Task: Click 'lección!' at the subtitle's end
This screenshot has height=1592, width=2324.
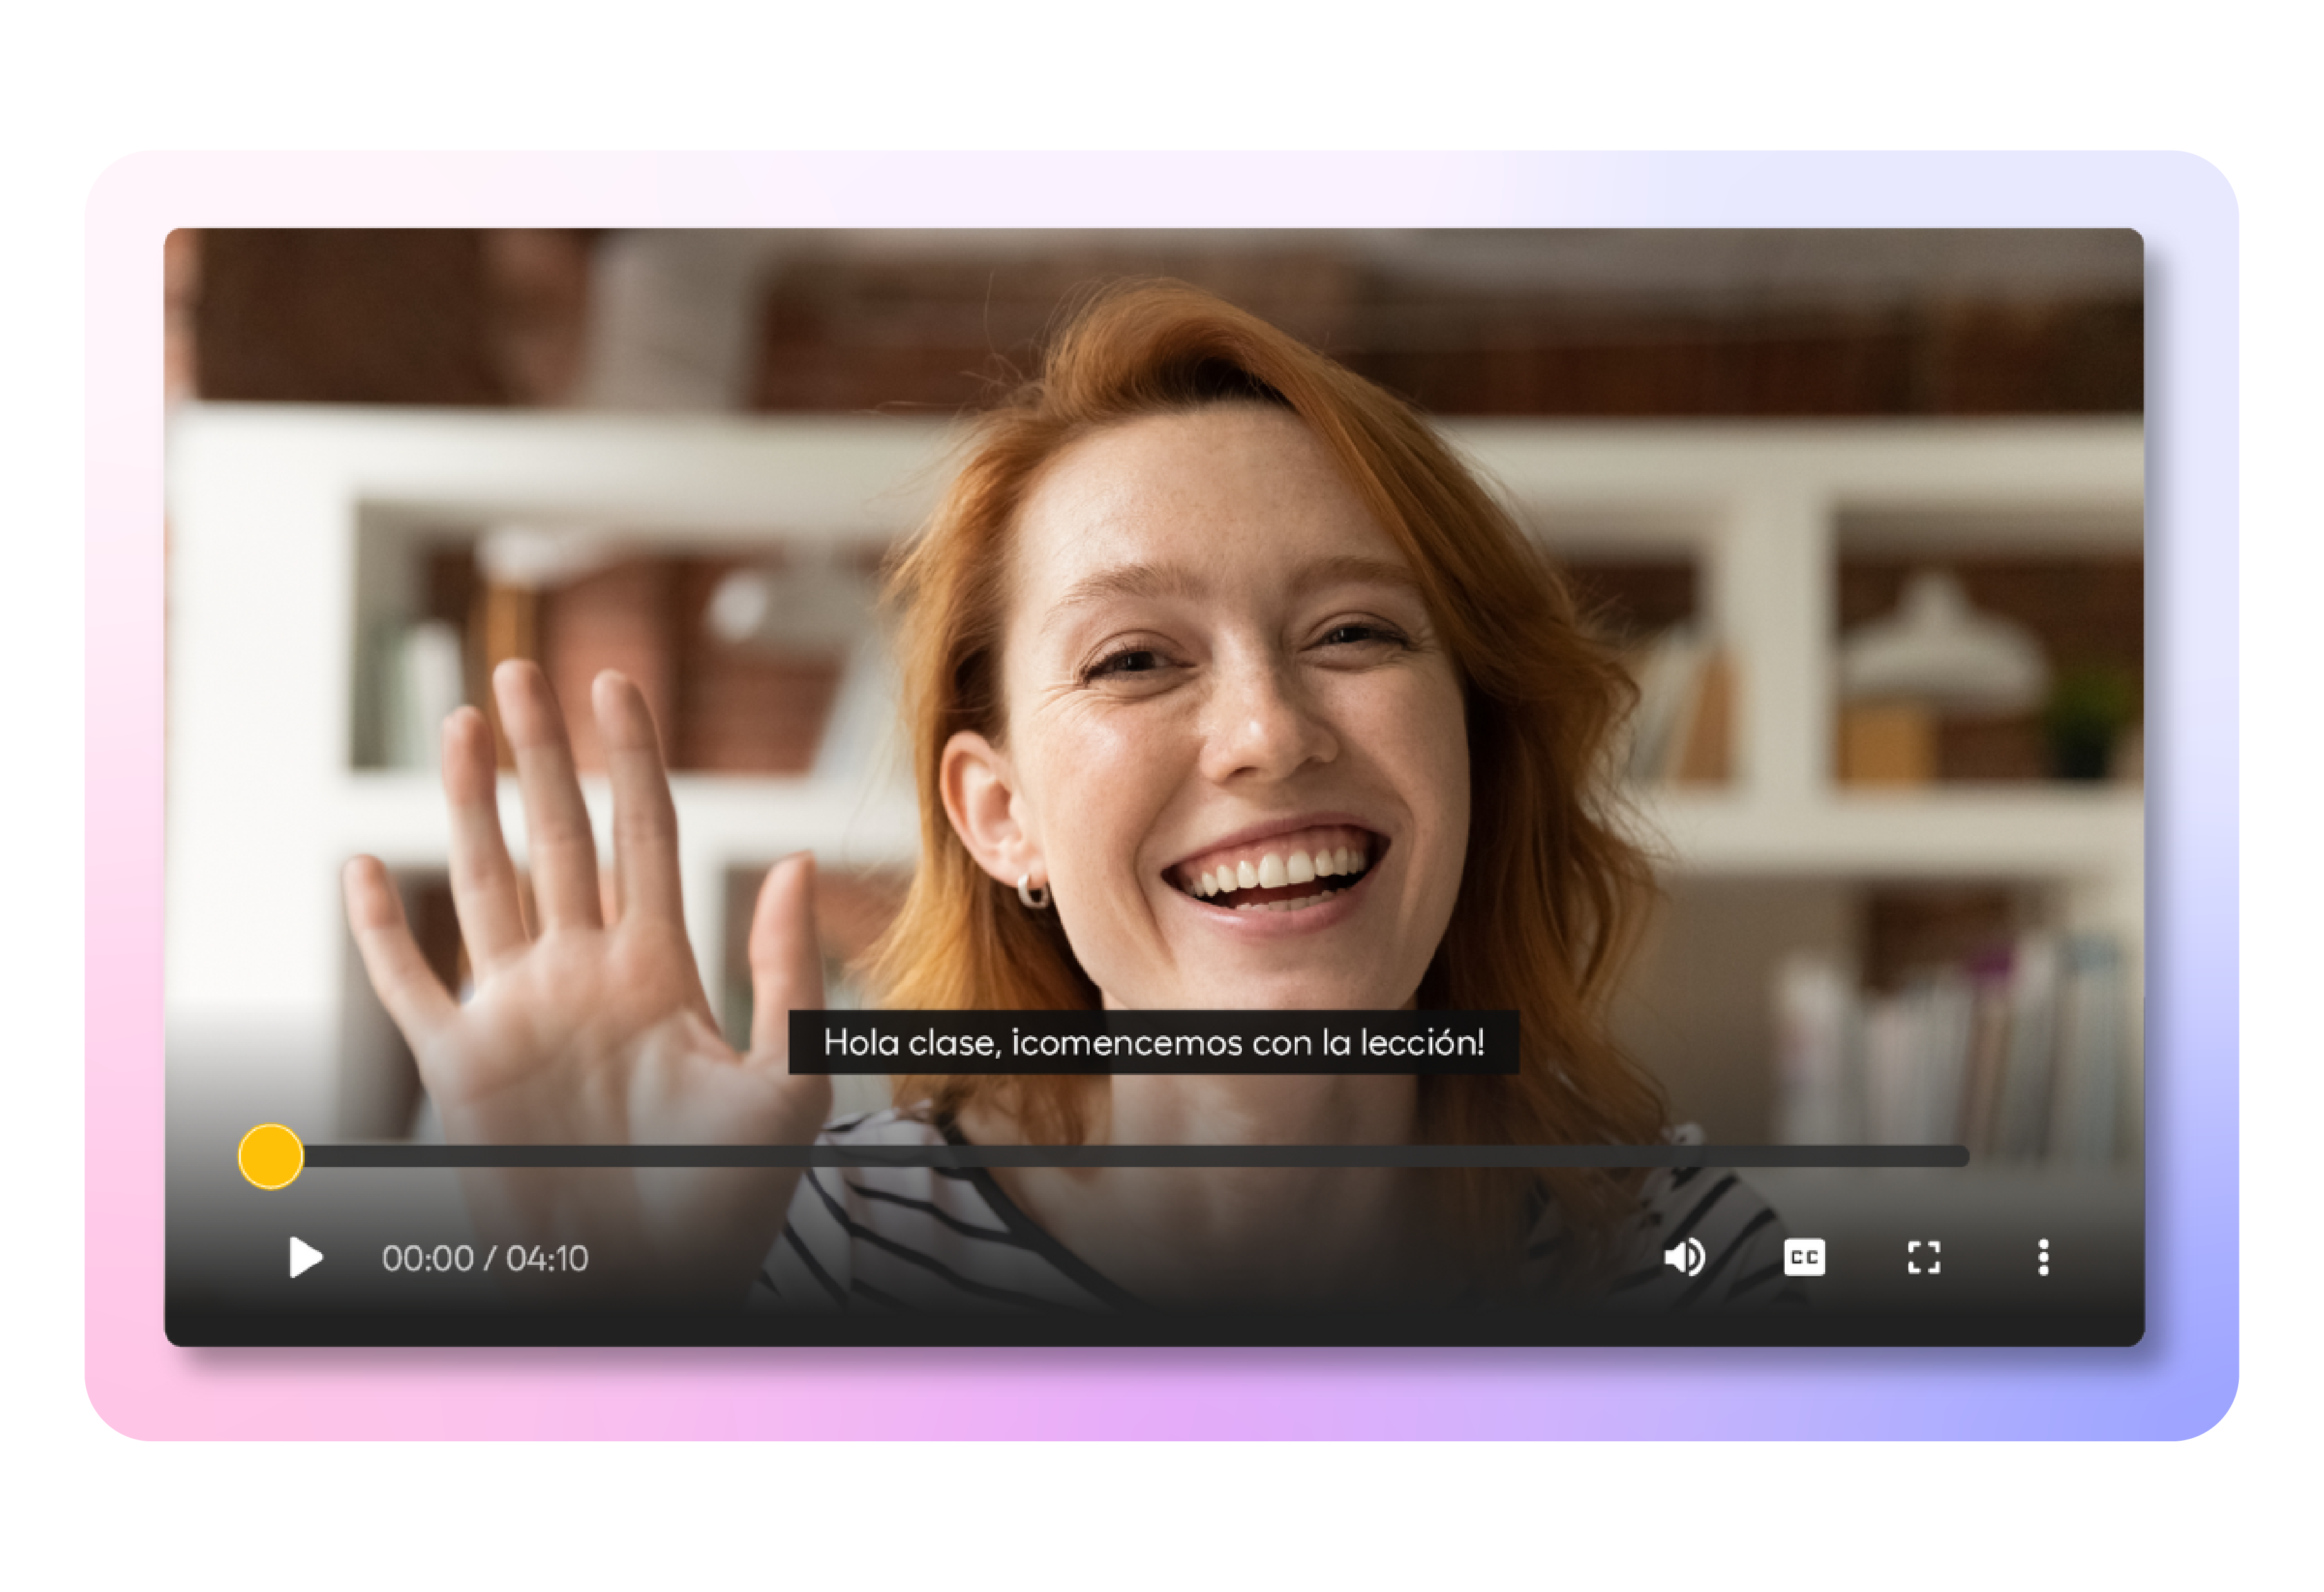Action: click(x=1422, y=1043)
